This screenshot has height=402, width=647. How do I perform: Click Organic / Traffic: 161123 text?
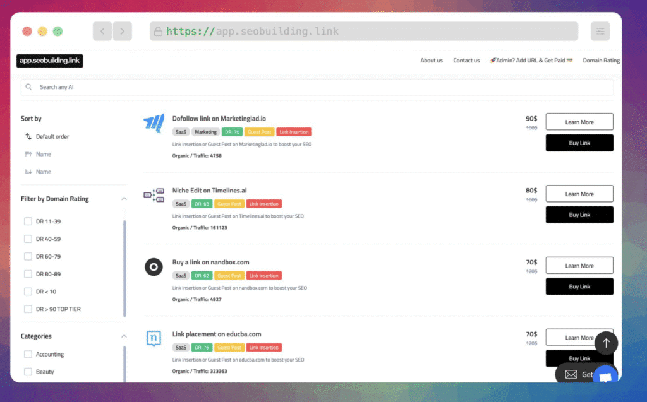[x=199, y=228]
